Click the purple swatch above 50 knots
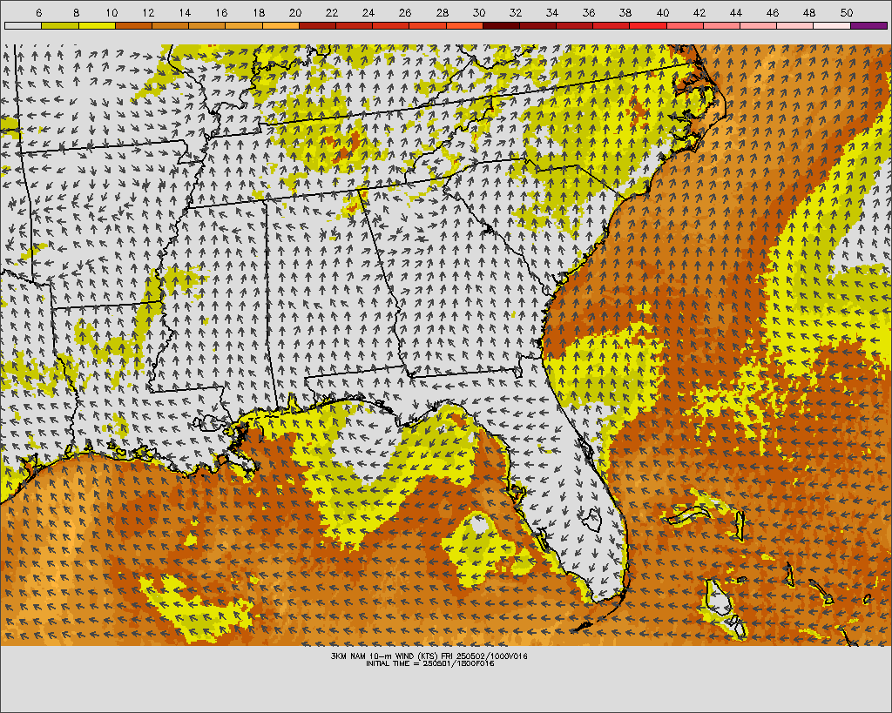This screenshot has width=892, height=713. (868, 25)
